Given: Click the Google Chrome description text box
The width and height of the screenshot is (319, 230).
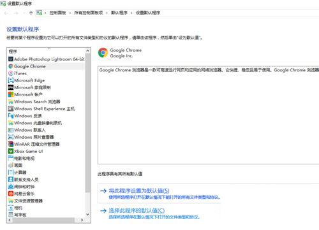Looking at the screenshot, I should click(x=209, y=115).
